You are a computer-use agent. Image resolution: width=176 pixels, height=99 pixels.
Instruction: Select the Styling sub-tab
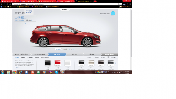[x=37, y=57]
